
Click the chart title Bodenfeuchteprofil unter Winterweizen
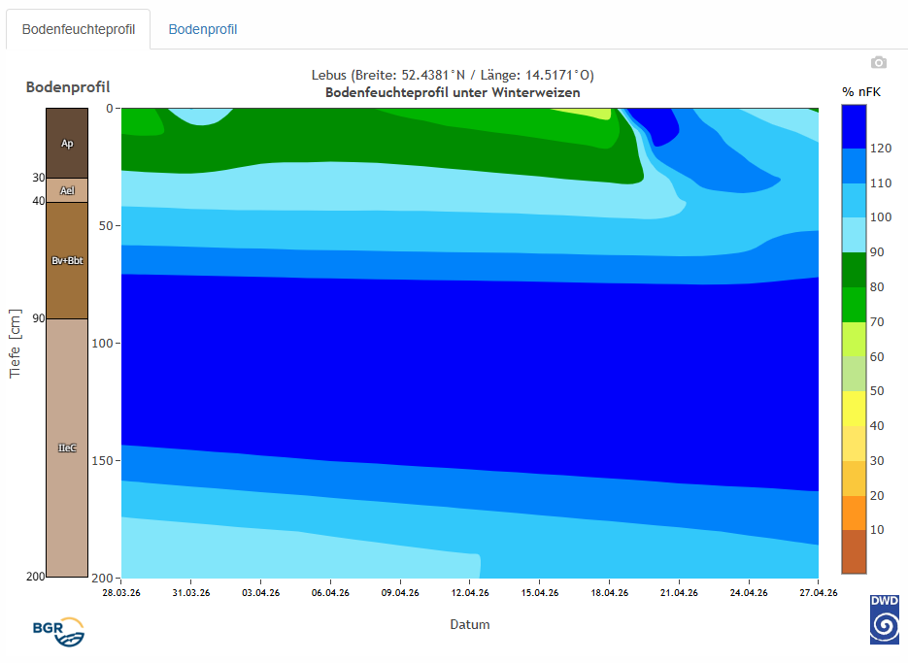click(x=452, y=93)
